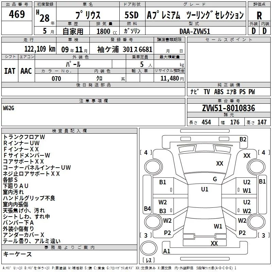Click chassis number ZVW51-8010836

click(228, 108)
